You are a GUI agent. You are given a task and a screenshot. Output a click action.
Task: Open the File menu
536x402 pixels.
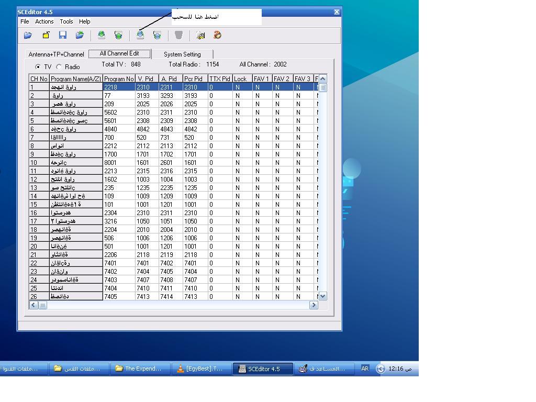[25, 21]
